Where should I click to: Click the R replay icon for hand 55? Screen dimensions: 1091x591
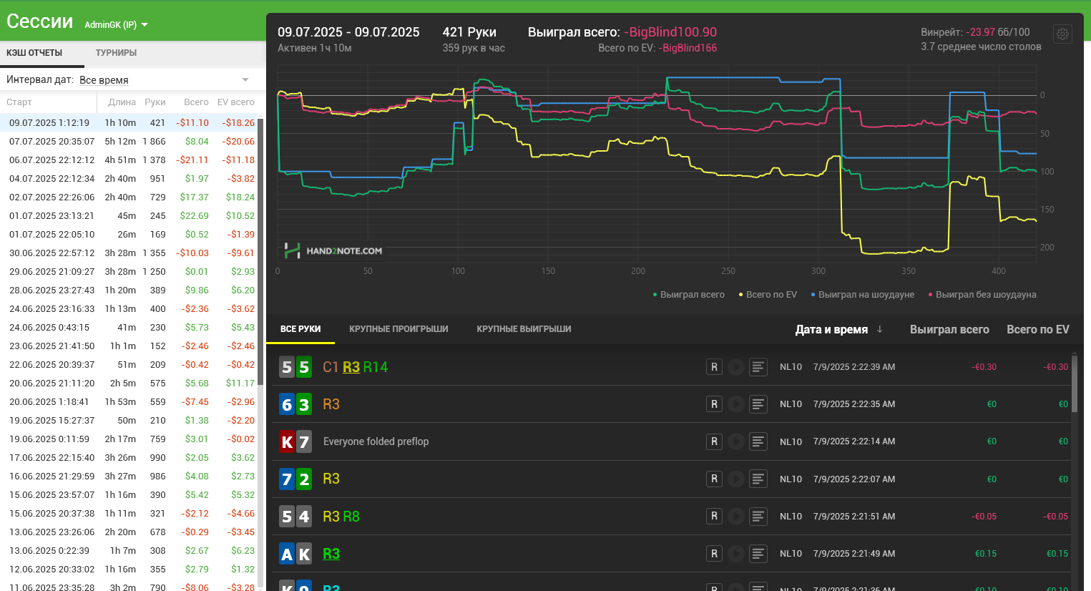coord(714,367)
